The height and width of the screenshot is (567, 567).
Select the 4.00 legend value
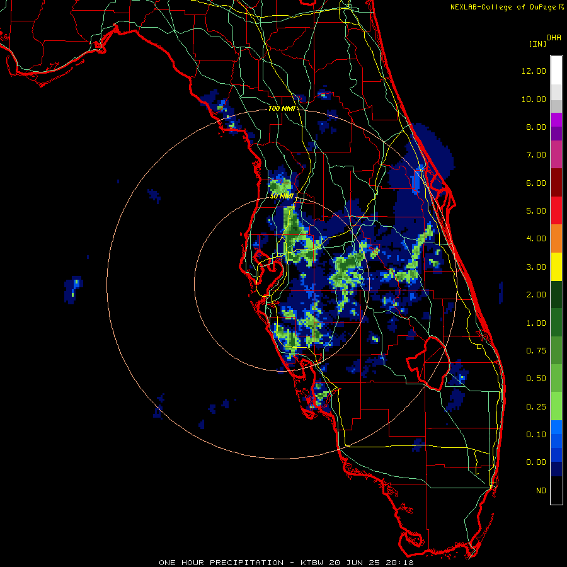536,239
